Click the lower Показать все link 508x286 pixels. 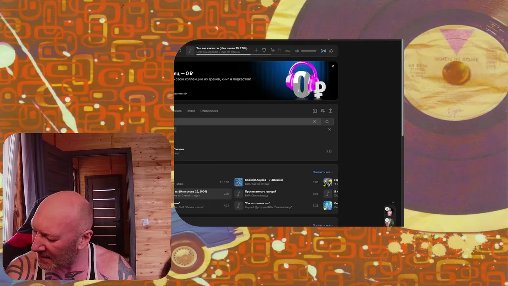click(x=322, y=225)
